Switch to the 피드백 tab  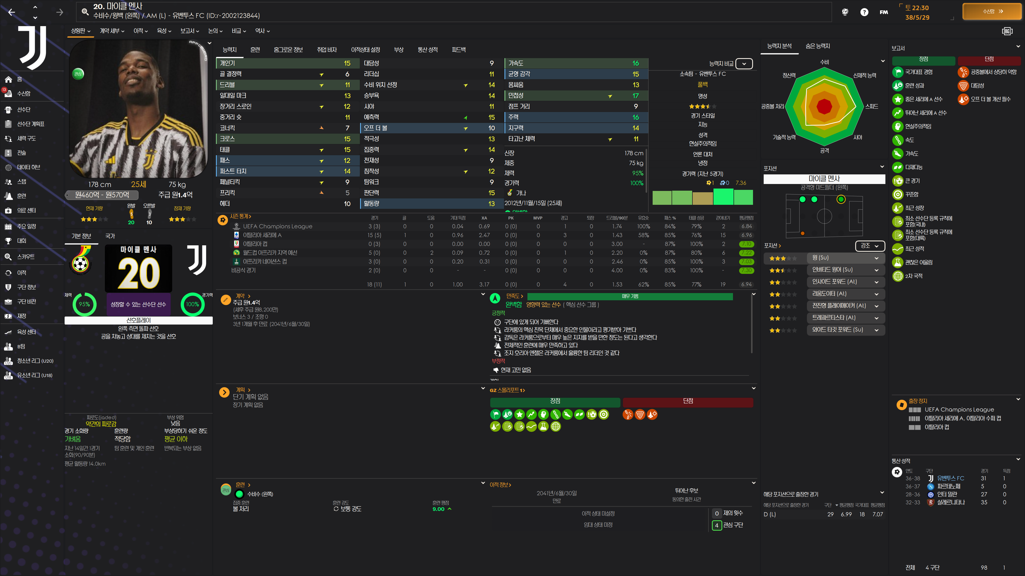(x=458, y=49)
